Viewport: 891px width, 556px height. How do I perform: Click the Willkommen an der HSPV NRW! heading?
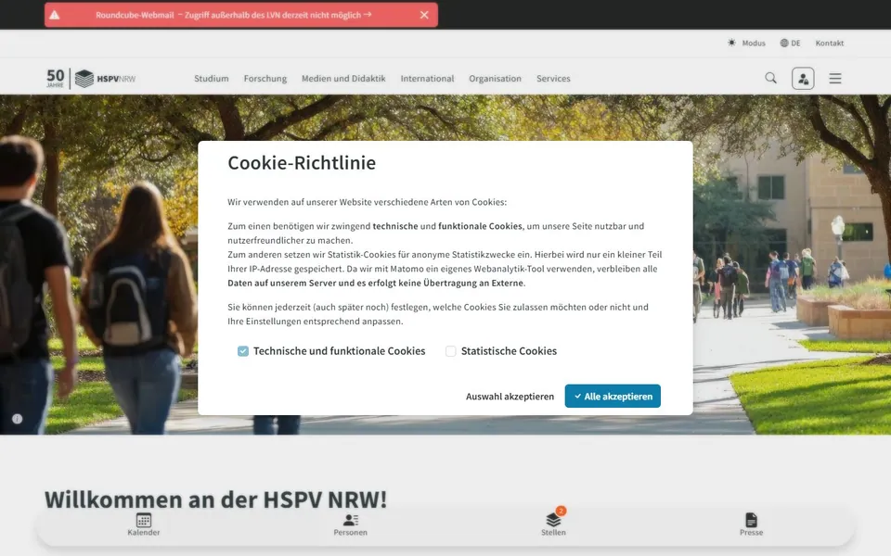[216, 499]
